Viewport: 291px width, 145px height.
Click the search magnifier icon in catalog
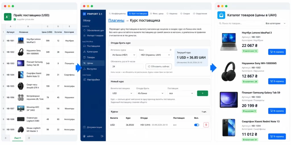220,24
